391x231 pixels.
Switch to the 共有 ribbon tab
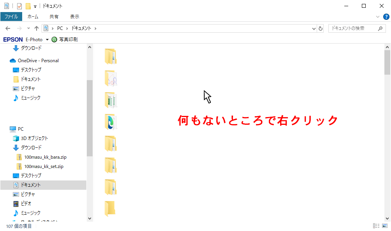click(x=54, y=17)
